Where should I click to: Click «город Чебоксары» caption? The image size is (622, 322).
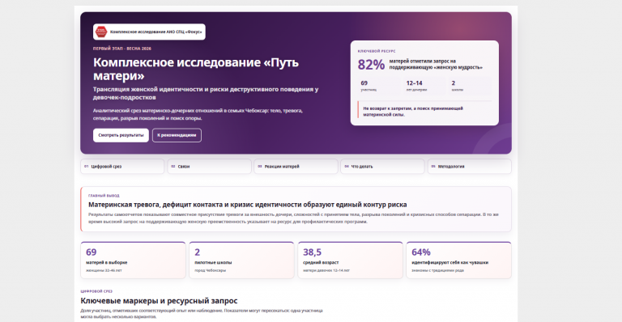(211, 270)
